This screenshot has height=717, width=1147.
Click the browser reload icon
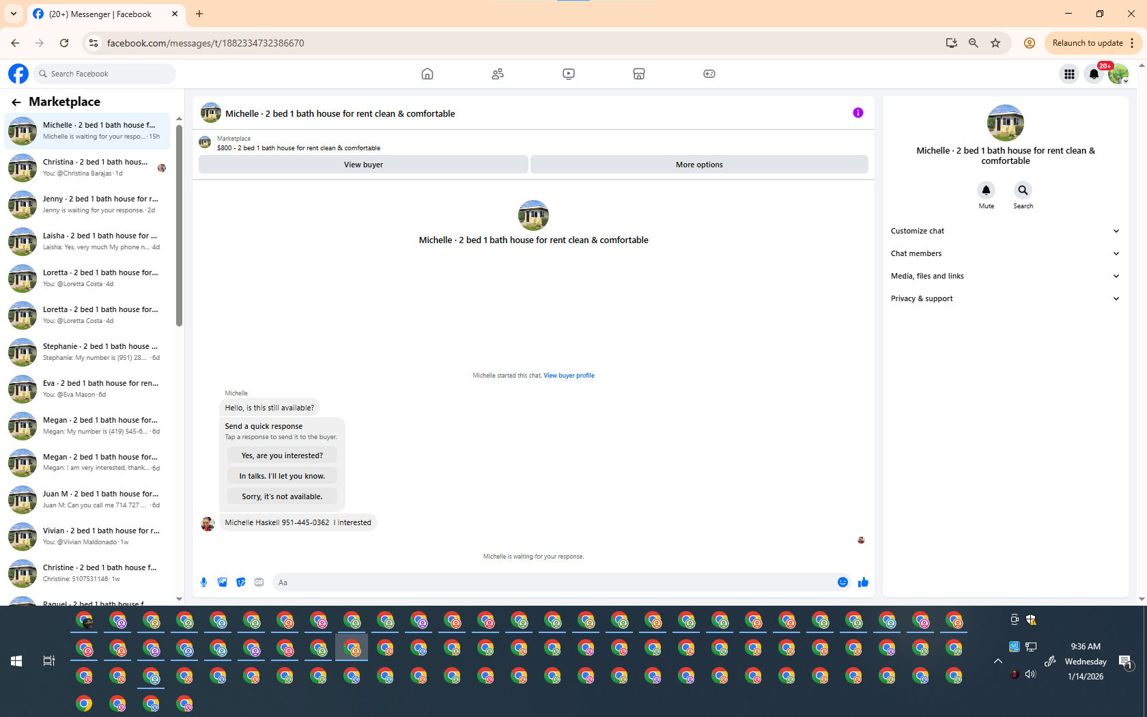point(64,43)
